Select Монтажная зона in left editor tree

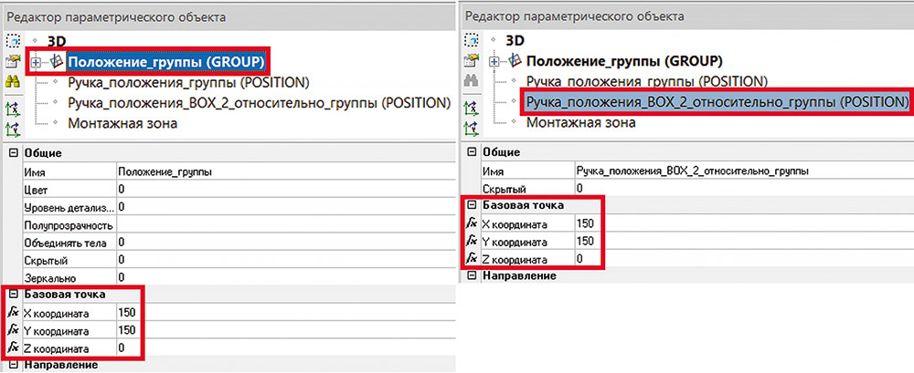tap(122, 123)
